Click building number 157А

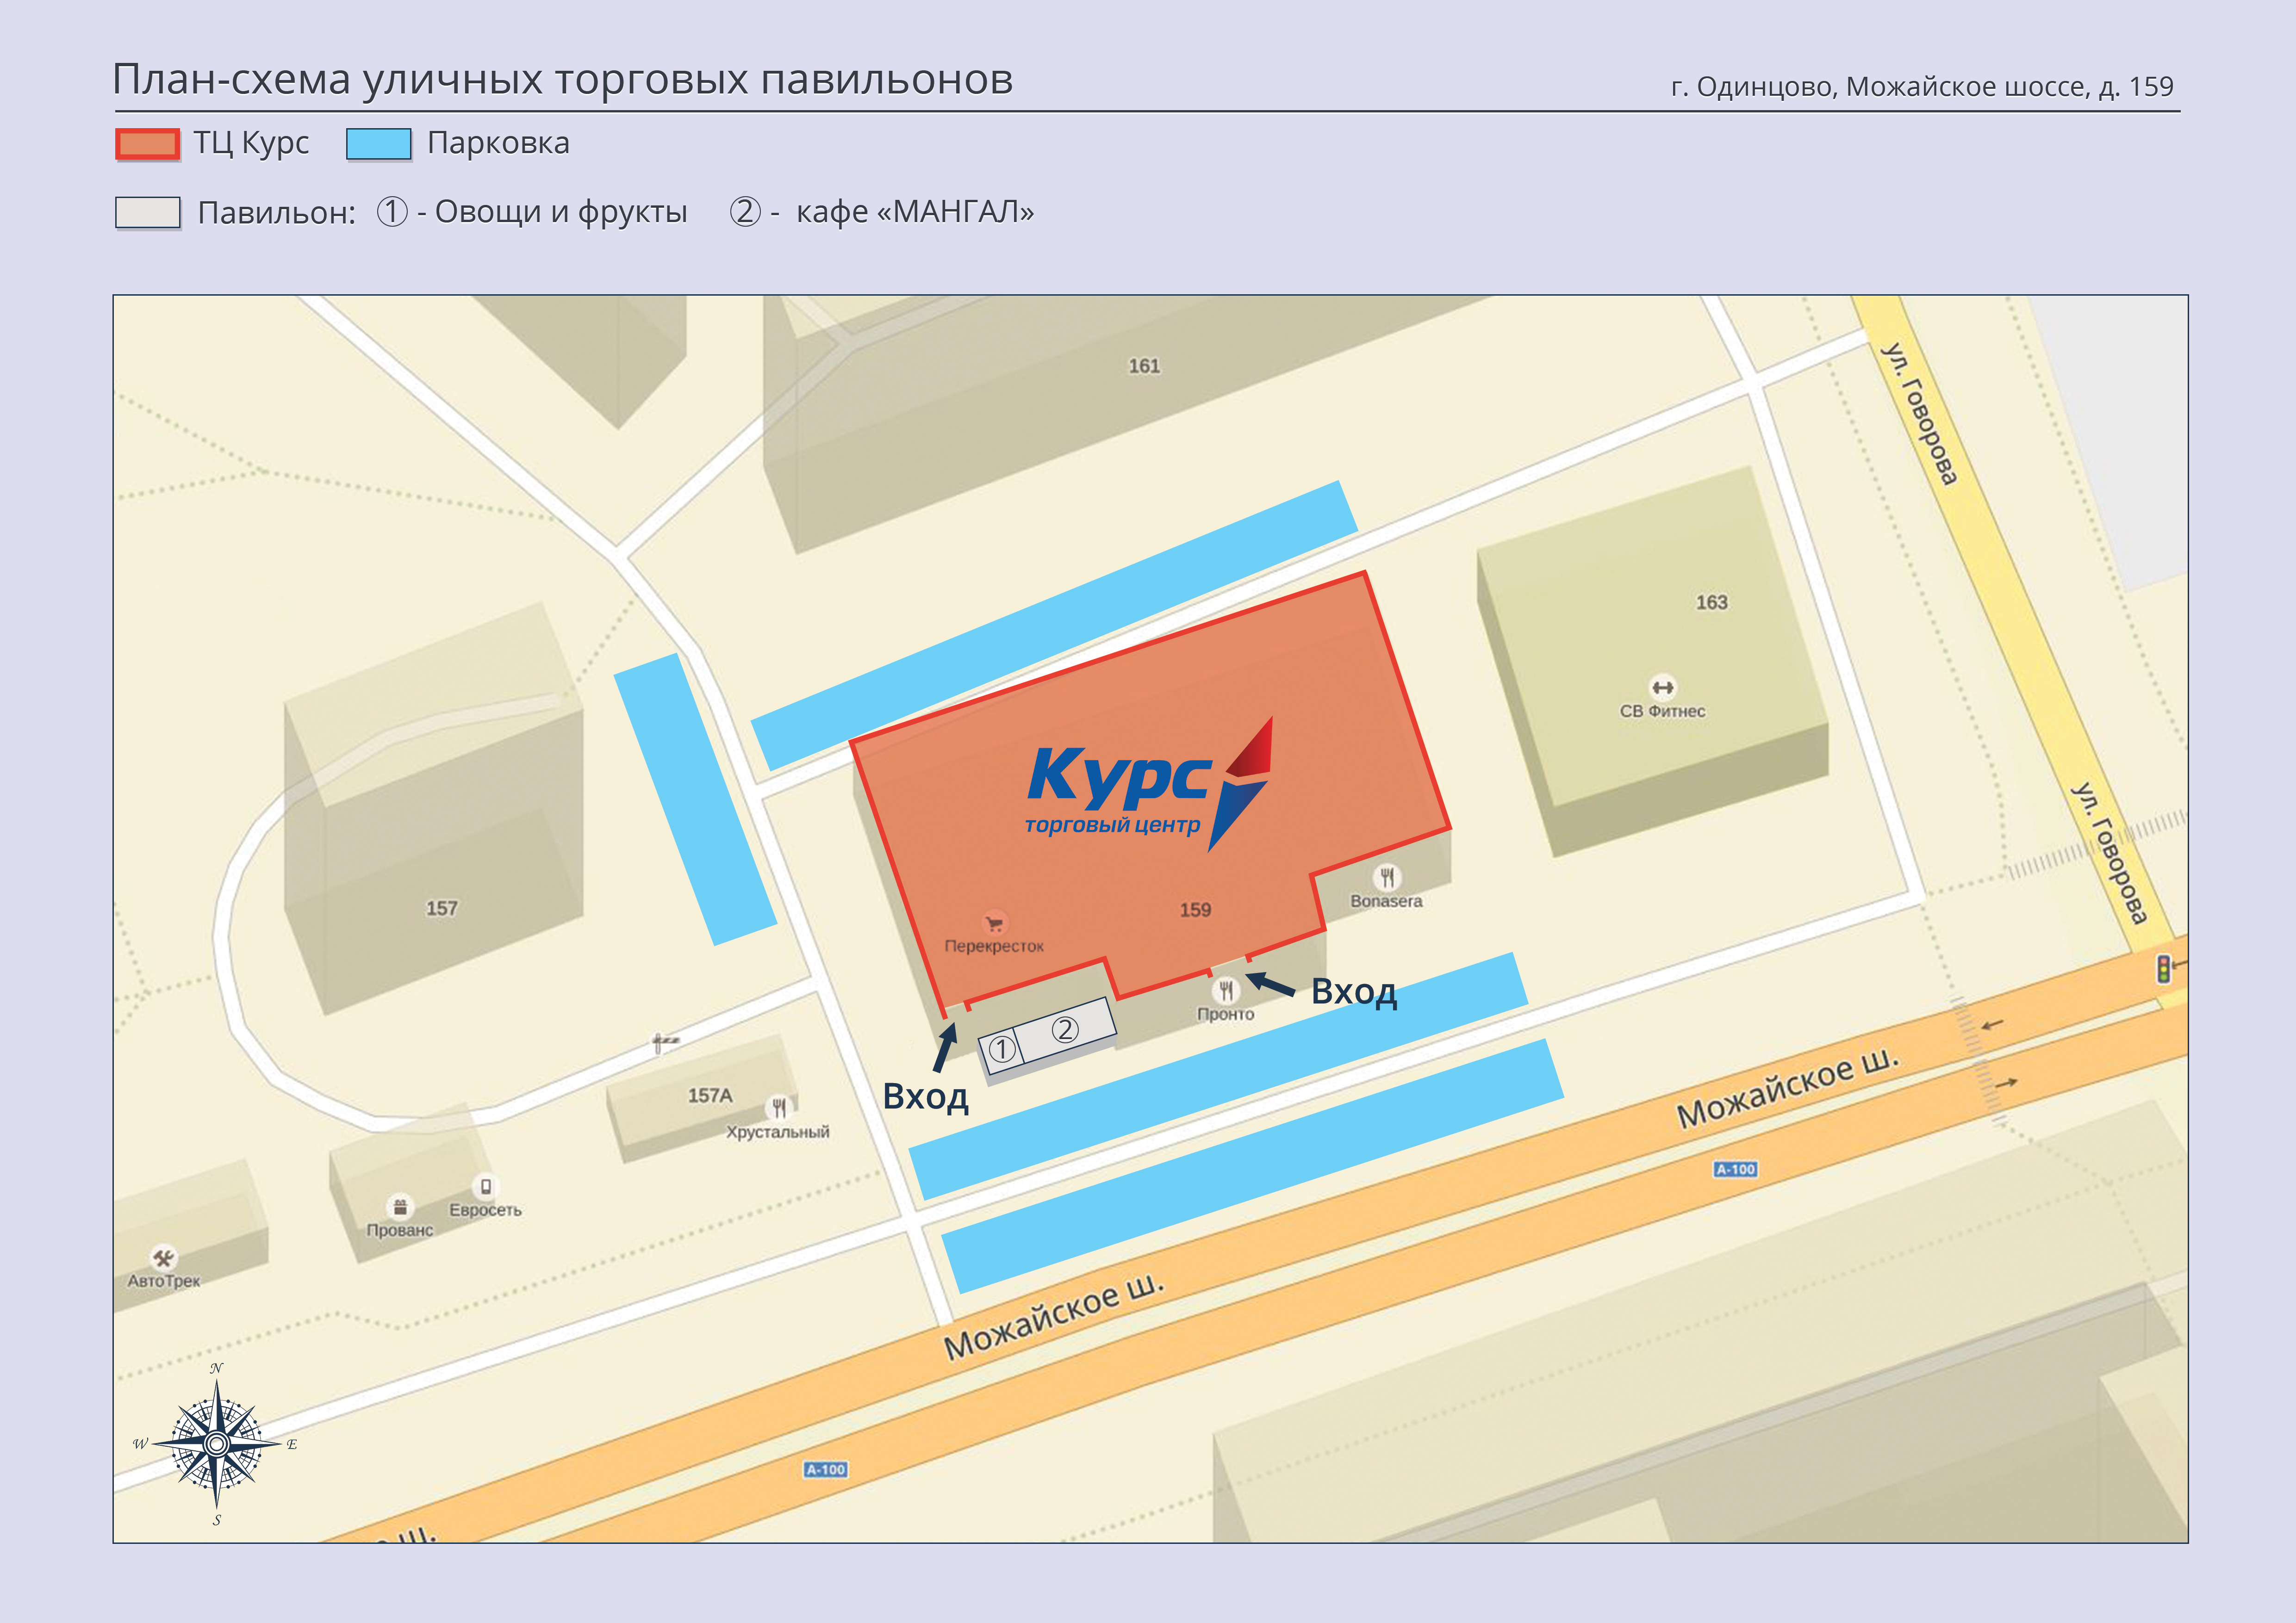pyautogui.click(x=710, y=1095)
